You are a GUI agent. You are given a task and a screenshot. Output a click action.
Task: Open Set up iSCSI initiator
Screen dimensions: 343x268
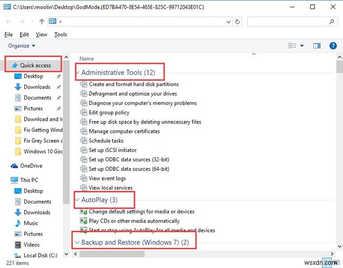(x=112, y=150)
